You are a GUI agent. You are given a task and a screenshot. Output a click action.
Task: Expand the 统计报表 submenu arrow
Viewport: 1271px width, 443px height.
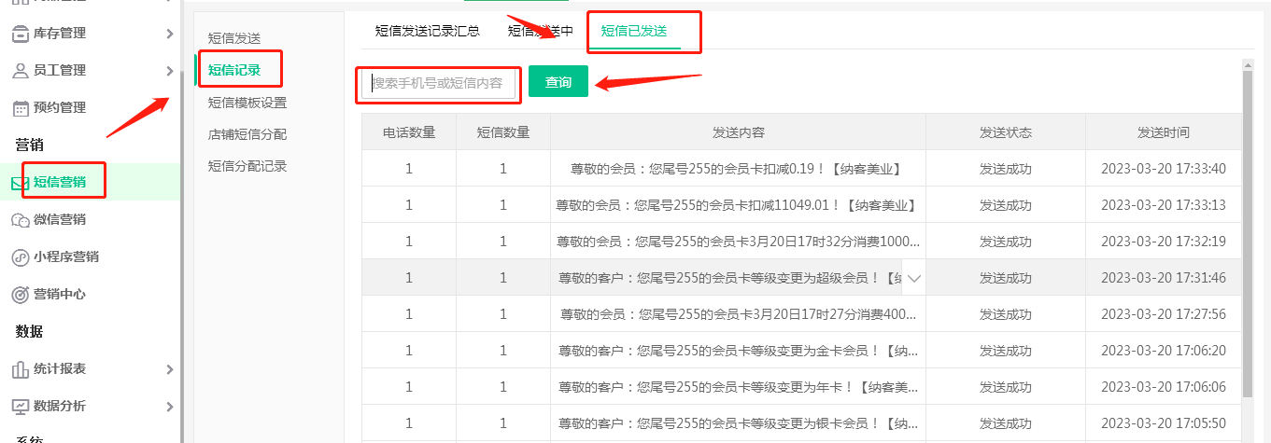169,369
